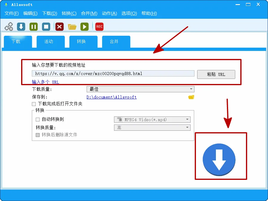This screenshot has width=268, height=201.
Task: Open the 动作(A) menu
Action: (x=109, y=13)
